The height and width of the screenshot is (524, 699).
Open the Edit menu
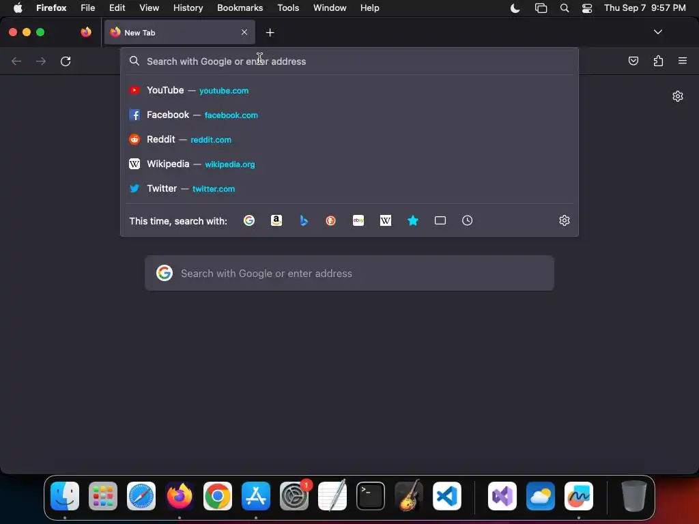point(117,8)
